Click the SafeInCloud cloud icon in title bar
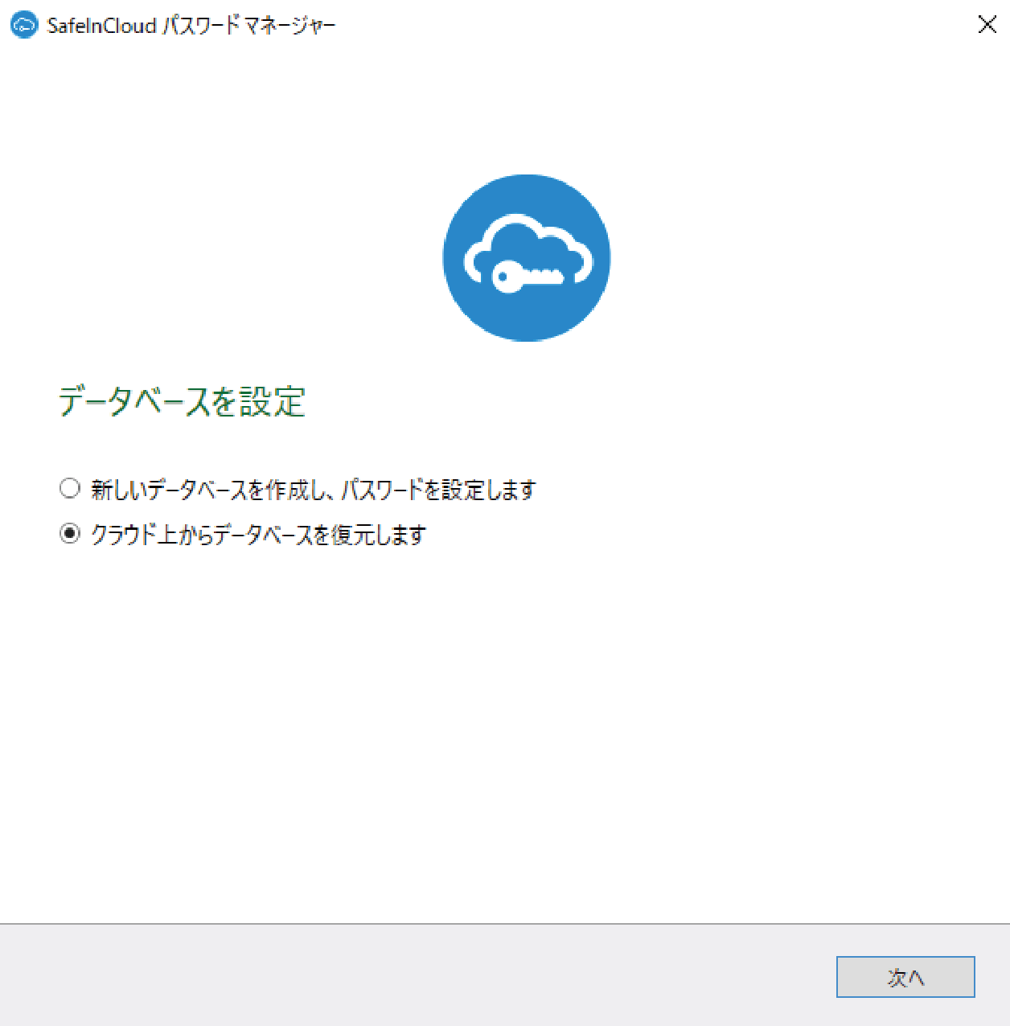Image resolution: width=1010 pixels, height=1026 pixels. (x=25, y=25)
